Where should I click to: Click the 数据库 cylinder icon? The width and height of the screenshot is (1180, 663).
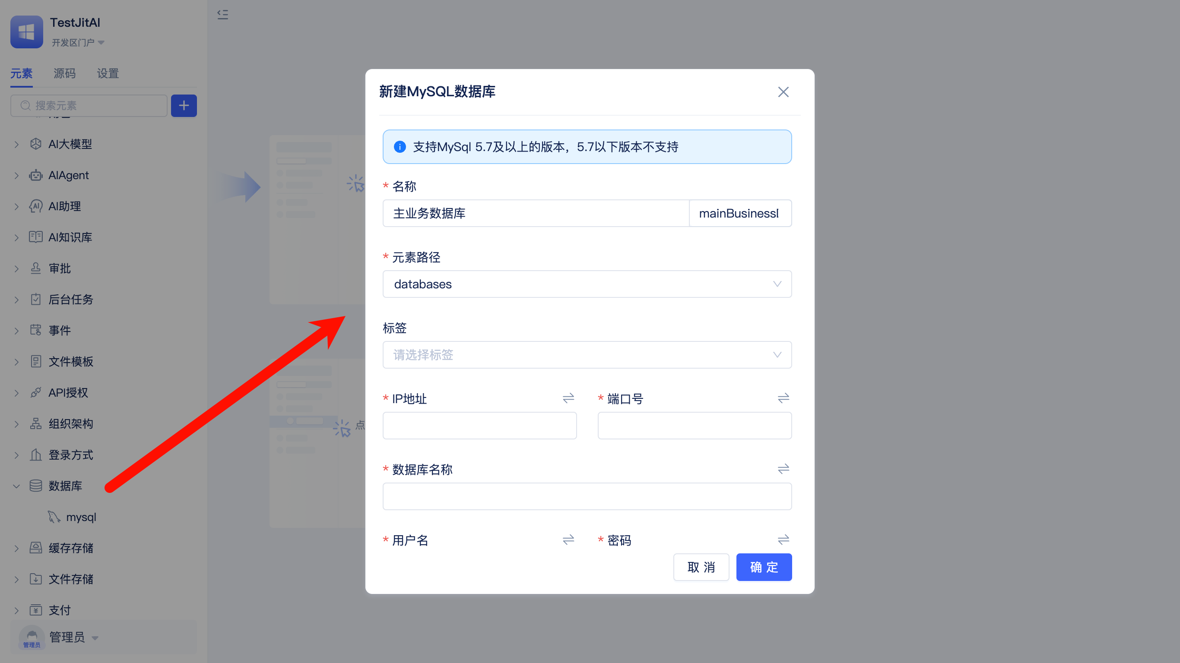tap(36, 486)
